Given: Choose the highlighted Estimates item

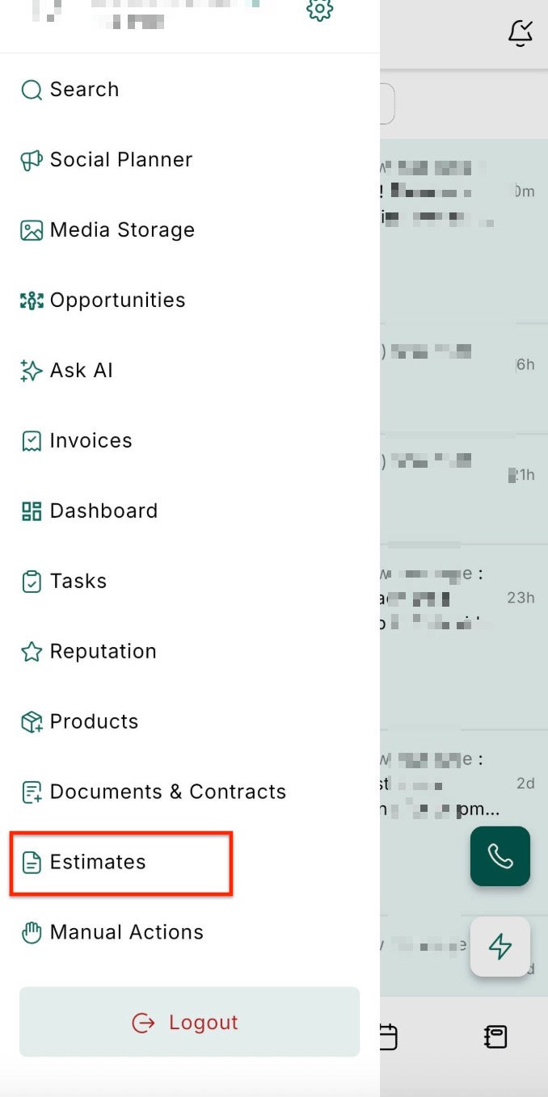Looking at the screenshot, I should 98,863.
